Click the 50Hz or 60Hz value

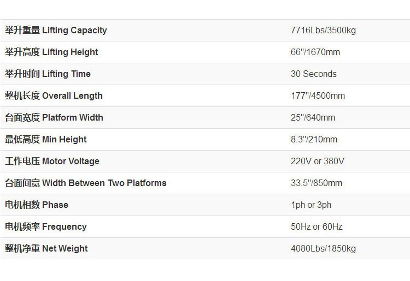point(317,226)
